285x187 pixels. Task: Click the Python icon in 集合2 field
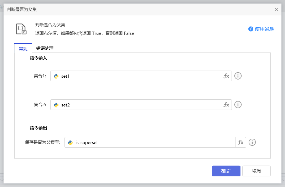coord(56,105)
